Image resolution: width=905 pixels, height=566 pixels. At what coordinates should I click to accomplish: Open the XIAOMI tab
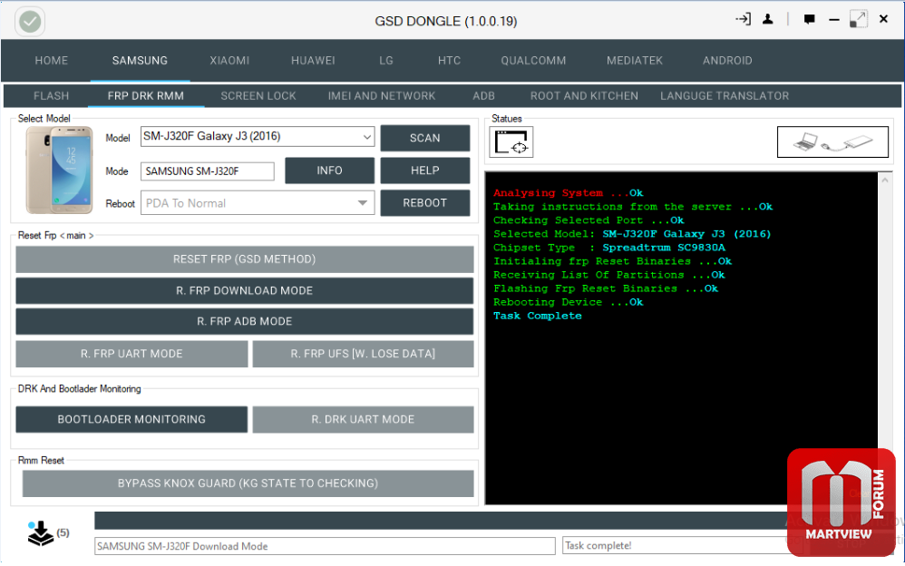click(229, 61)
